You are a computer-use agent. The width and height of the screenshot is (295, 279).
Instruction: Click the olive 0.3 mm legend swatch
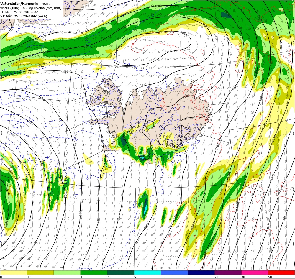point(40,273)
